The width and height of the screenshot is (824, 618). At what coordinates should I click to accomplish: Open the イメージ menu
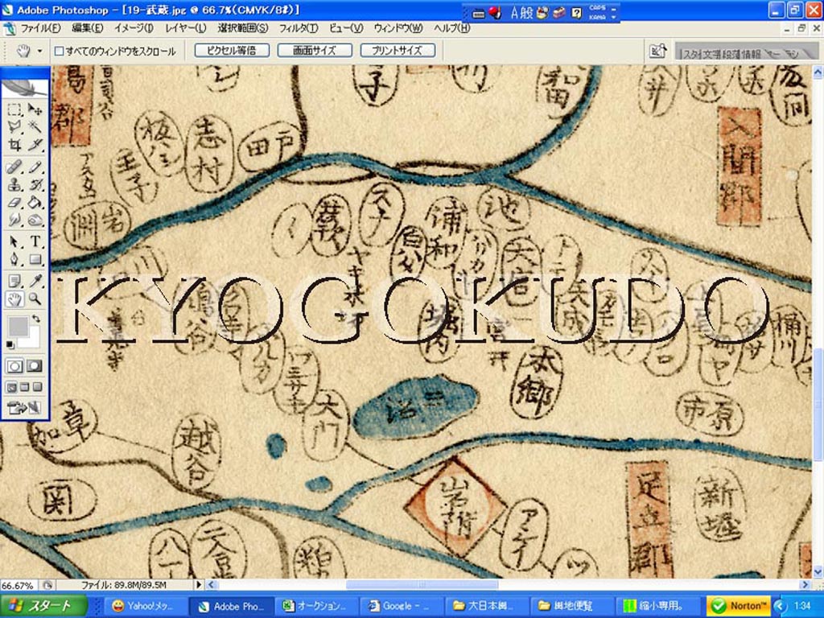pyautogui.click(x=134, y=28)
